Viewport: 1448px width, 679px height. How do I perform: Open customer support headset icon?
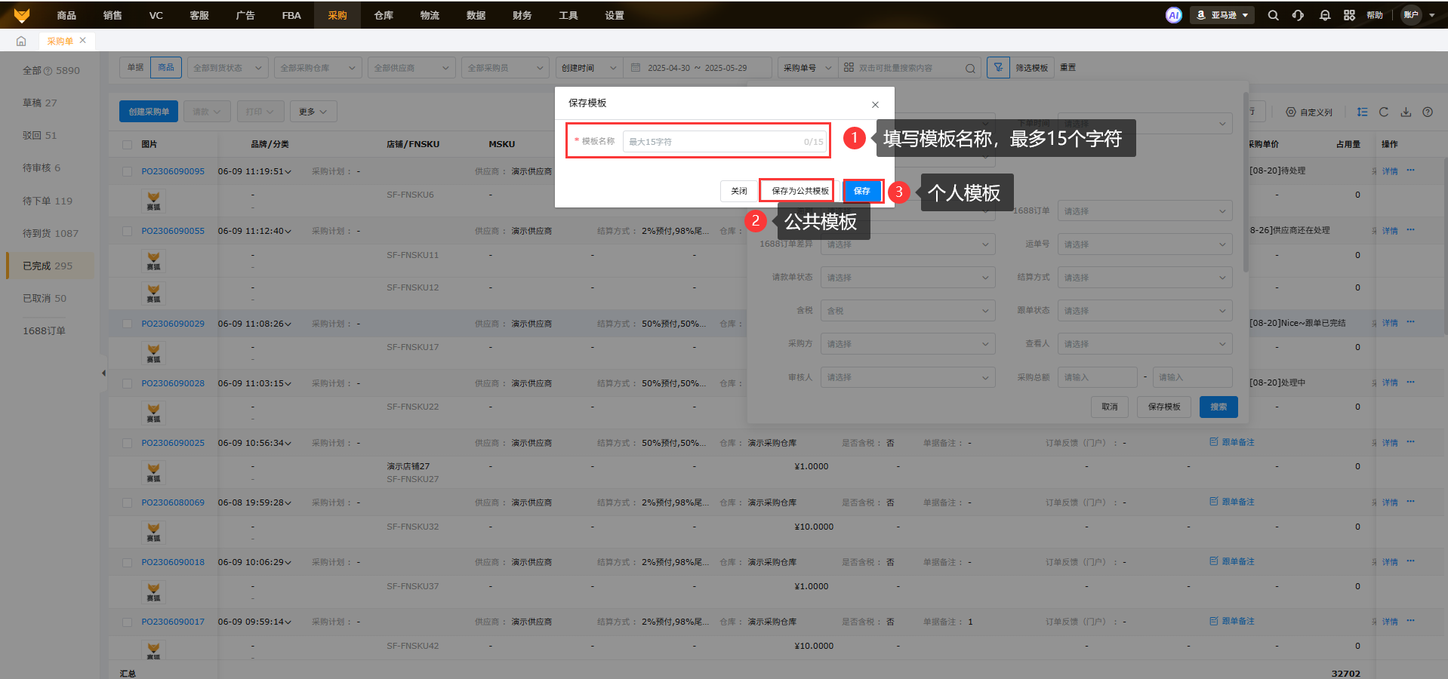pyautogui.click(x=1298, y=15)
